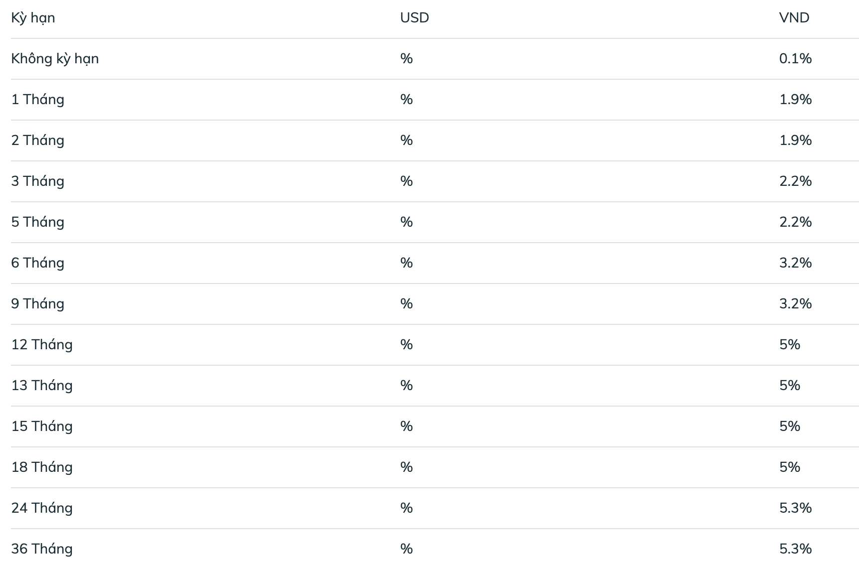Click VND rate for 2 Tháng
The width and height of the screenshot is (859, 568).
795,141
